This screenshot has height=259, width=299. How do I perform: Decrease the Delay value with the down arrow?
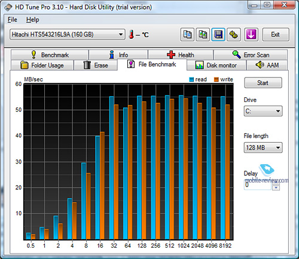(276, 188)
